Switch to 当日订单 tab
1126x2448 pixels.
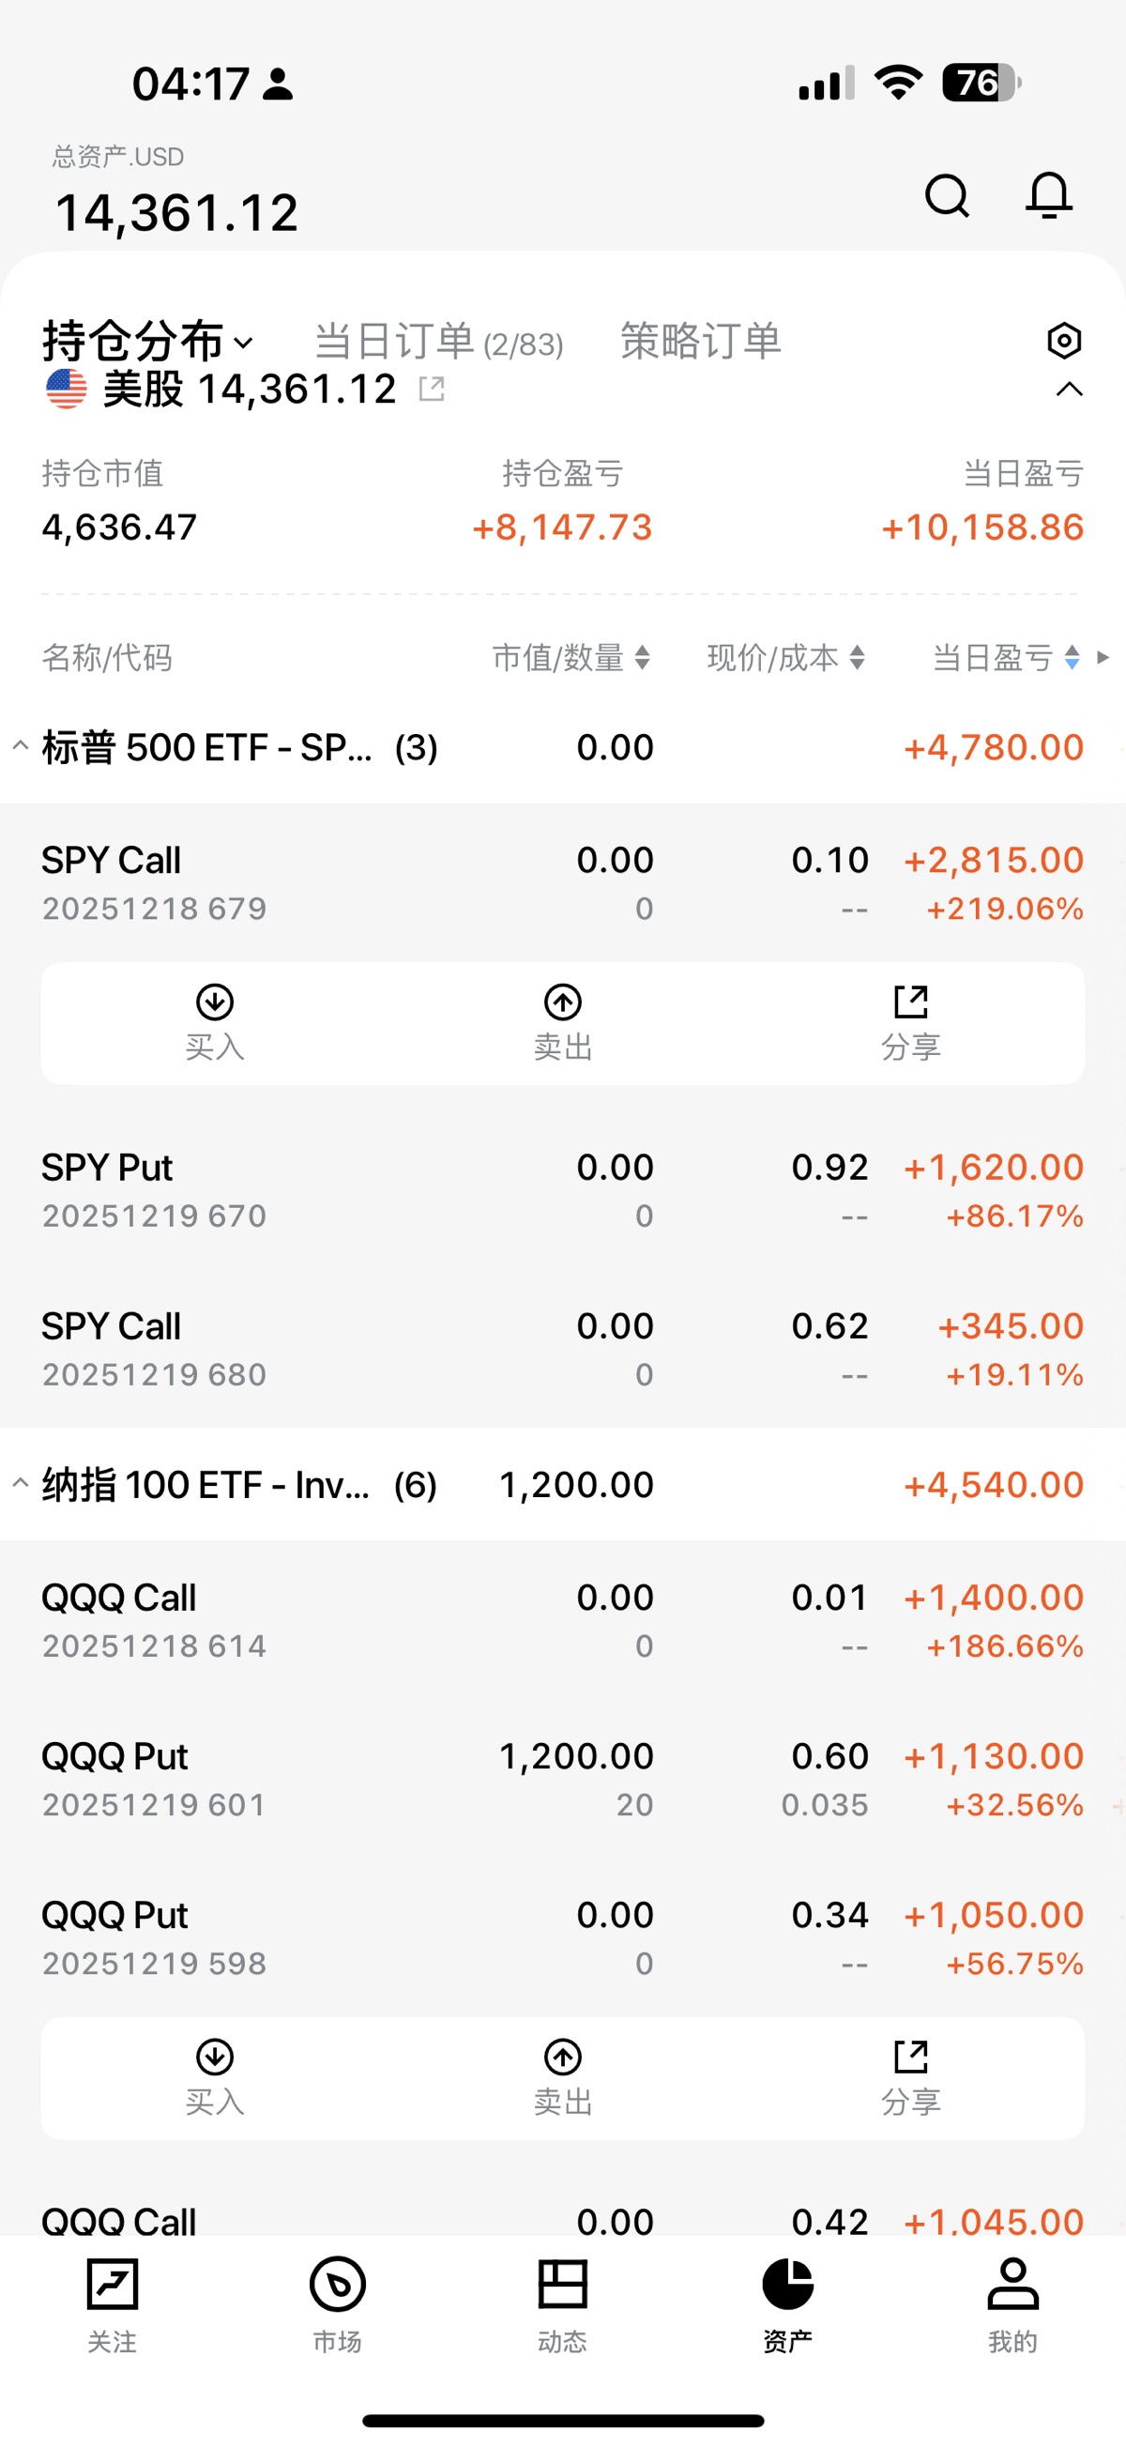438,341
